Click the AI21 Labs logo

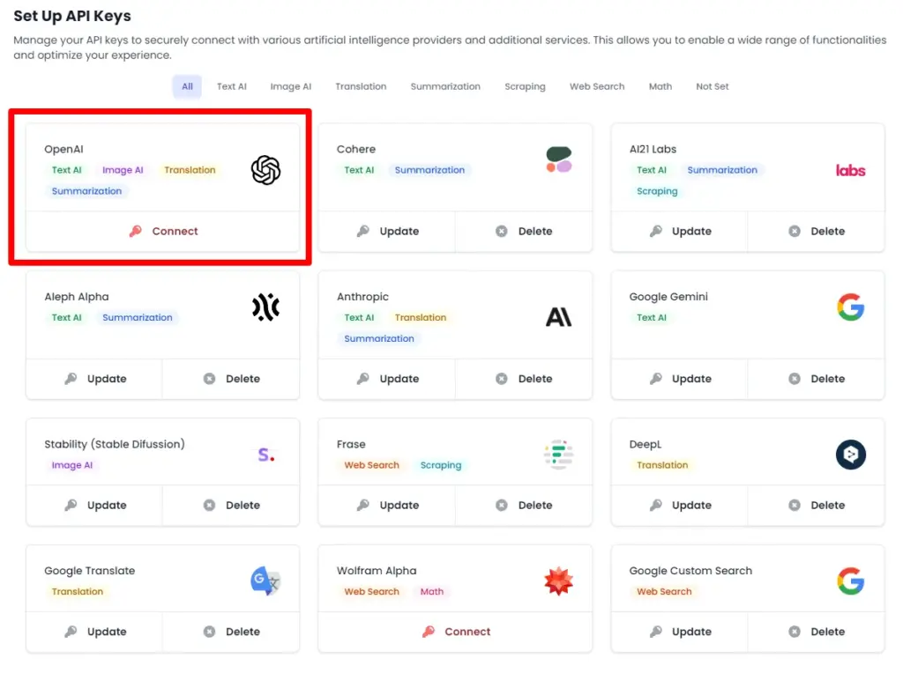tap(850, 170)
